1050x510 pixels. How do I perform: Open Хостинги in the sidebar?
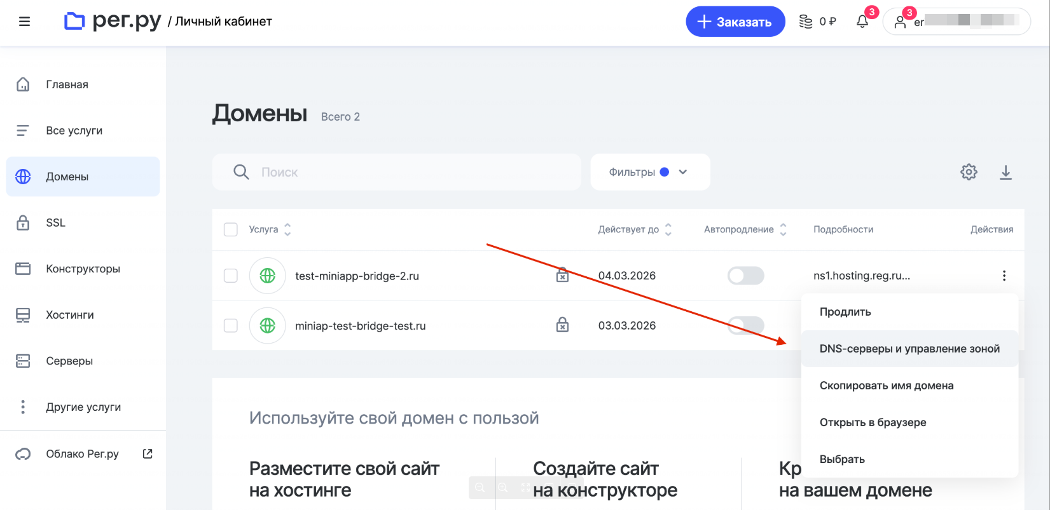point(69,315)
